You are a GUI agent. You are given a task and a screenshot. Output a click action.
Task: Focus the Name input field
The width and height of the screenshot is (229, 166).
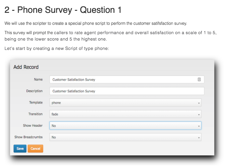(127, 79)
